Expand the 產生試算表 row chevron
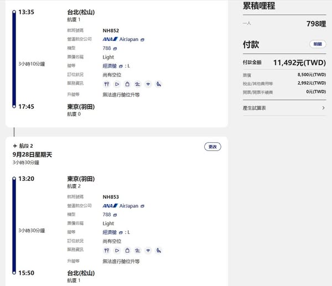Image resolution: width=332 pixels, height=286 pixels. click(323, 108)
